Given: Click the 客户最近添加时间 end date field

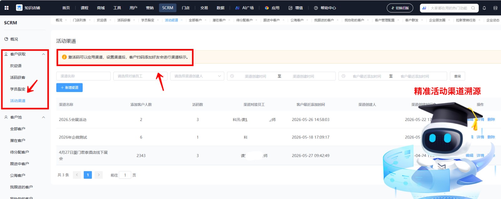Looking at the screenshot, I should click(415, 76).
